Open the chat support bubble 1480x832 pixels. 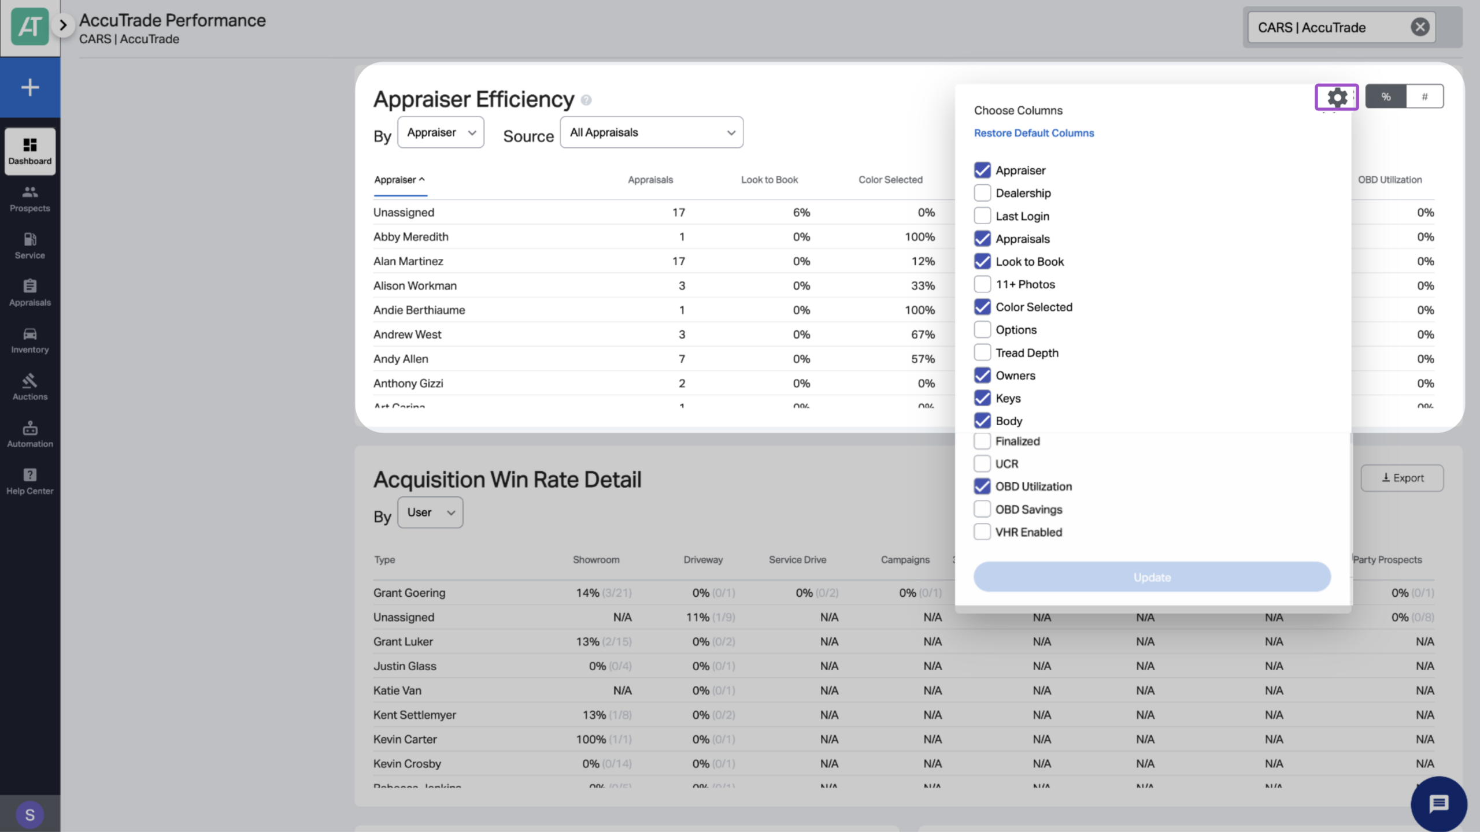1439,804
